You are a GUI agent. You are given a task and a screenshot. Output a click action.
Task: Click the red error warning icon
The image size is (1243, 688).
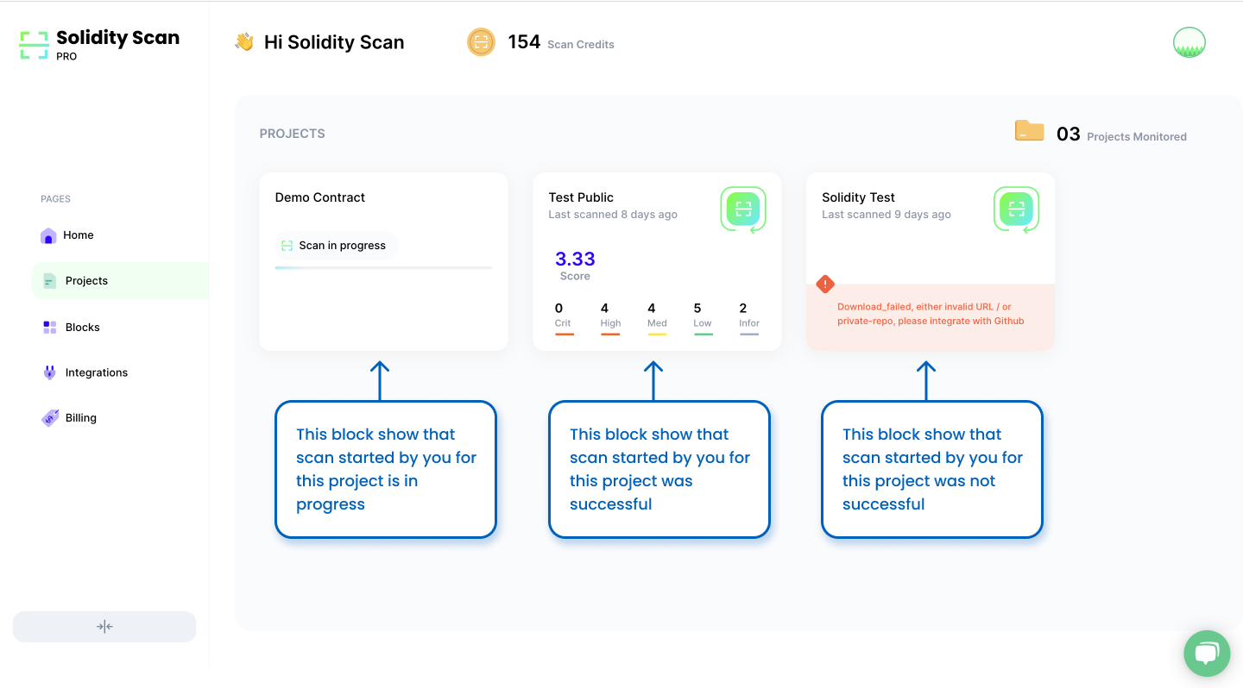coord(825,284)
